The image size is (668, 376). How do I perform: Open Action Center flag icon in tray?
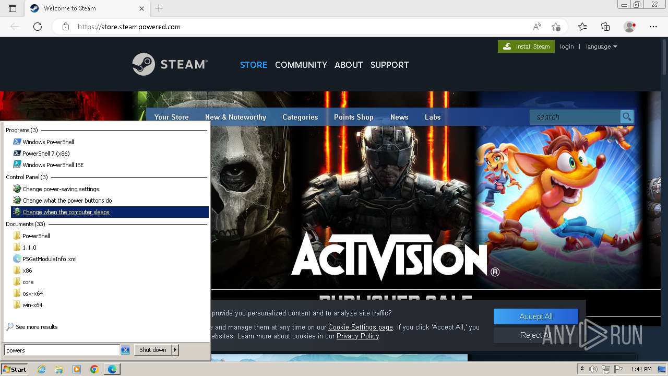pos(618,369)
